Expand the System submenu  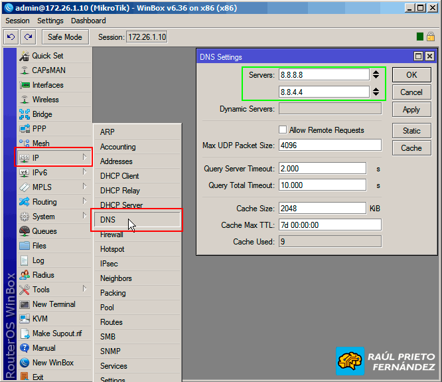tap(84, 217)
